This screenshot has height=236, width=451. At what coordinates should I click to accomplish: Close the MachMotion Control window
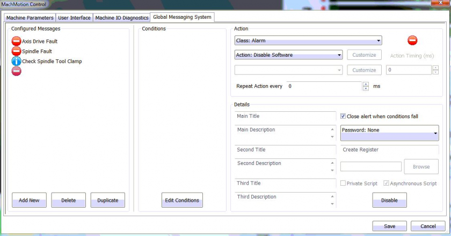[x=440, y=3]
